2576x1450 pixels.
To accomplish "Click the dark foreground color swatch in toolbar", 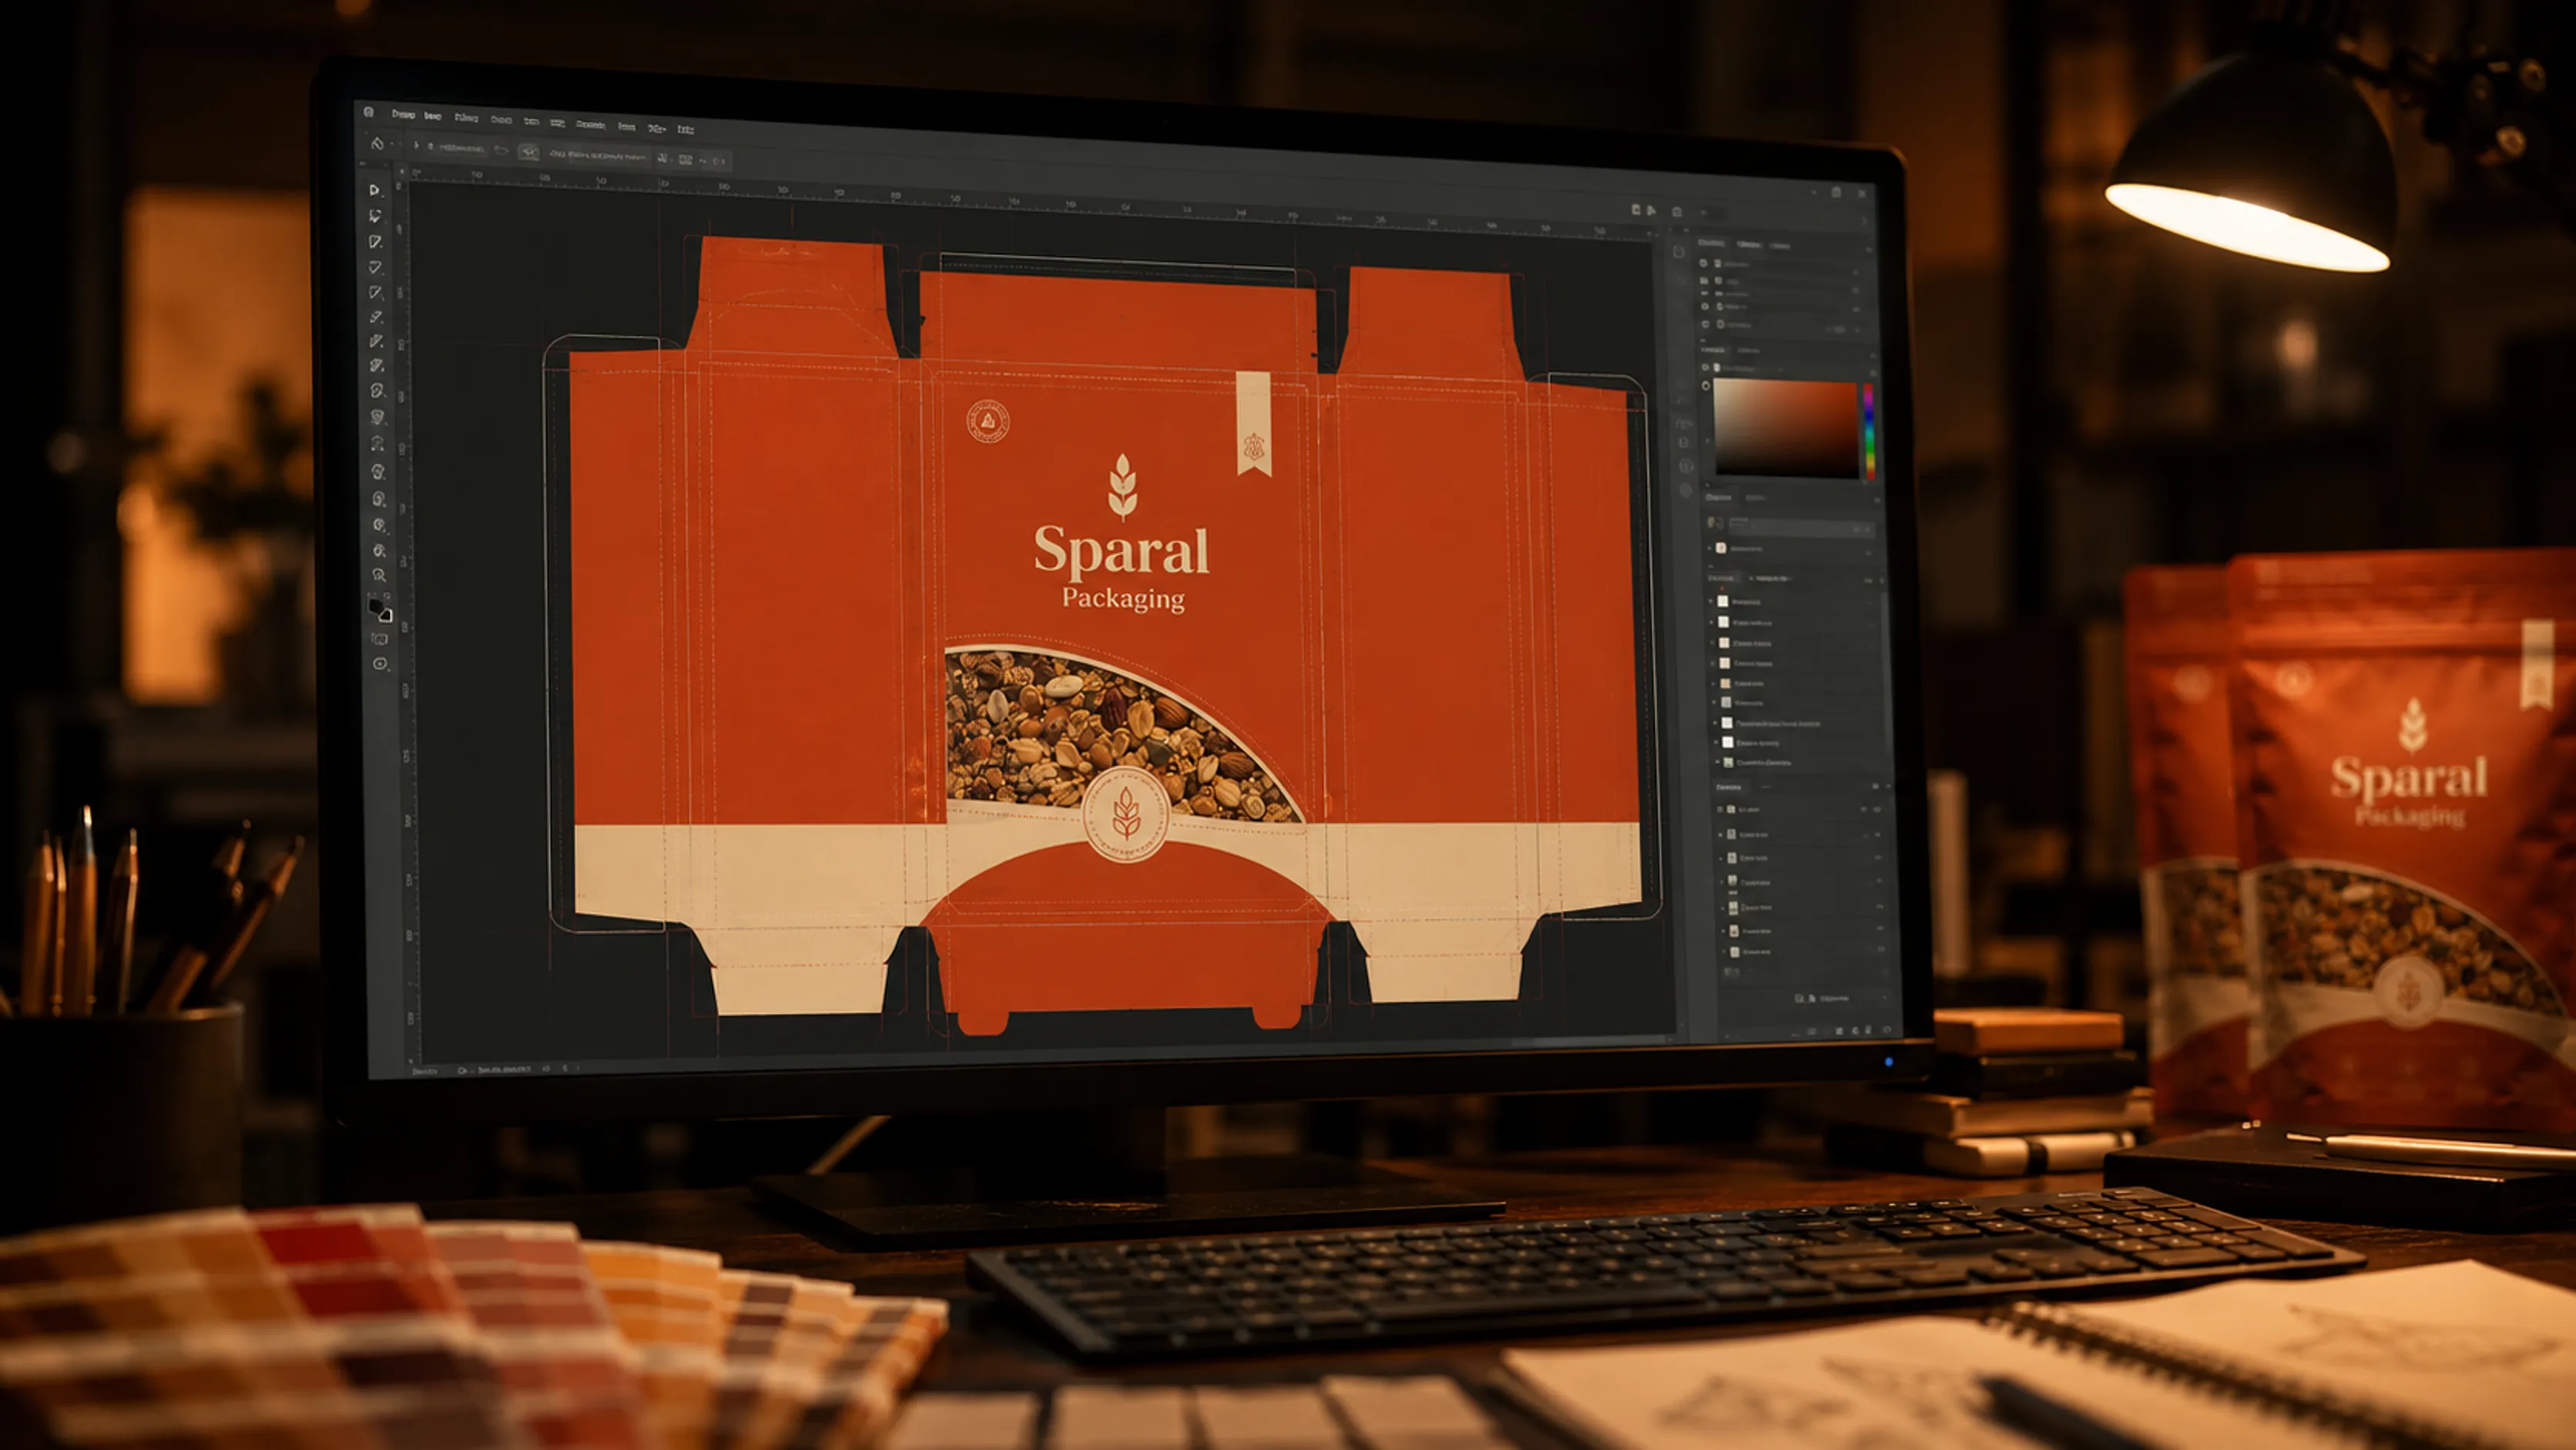I will [376, 606].
